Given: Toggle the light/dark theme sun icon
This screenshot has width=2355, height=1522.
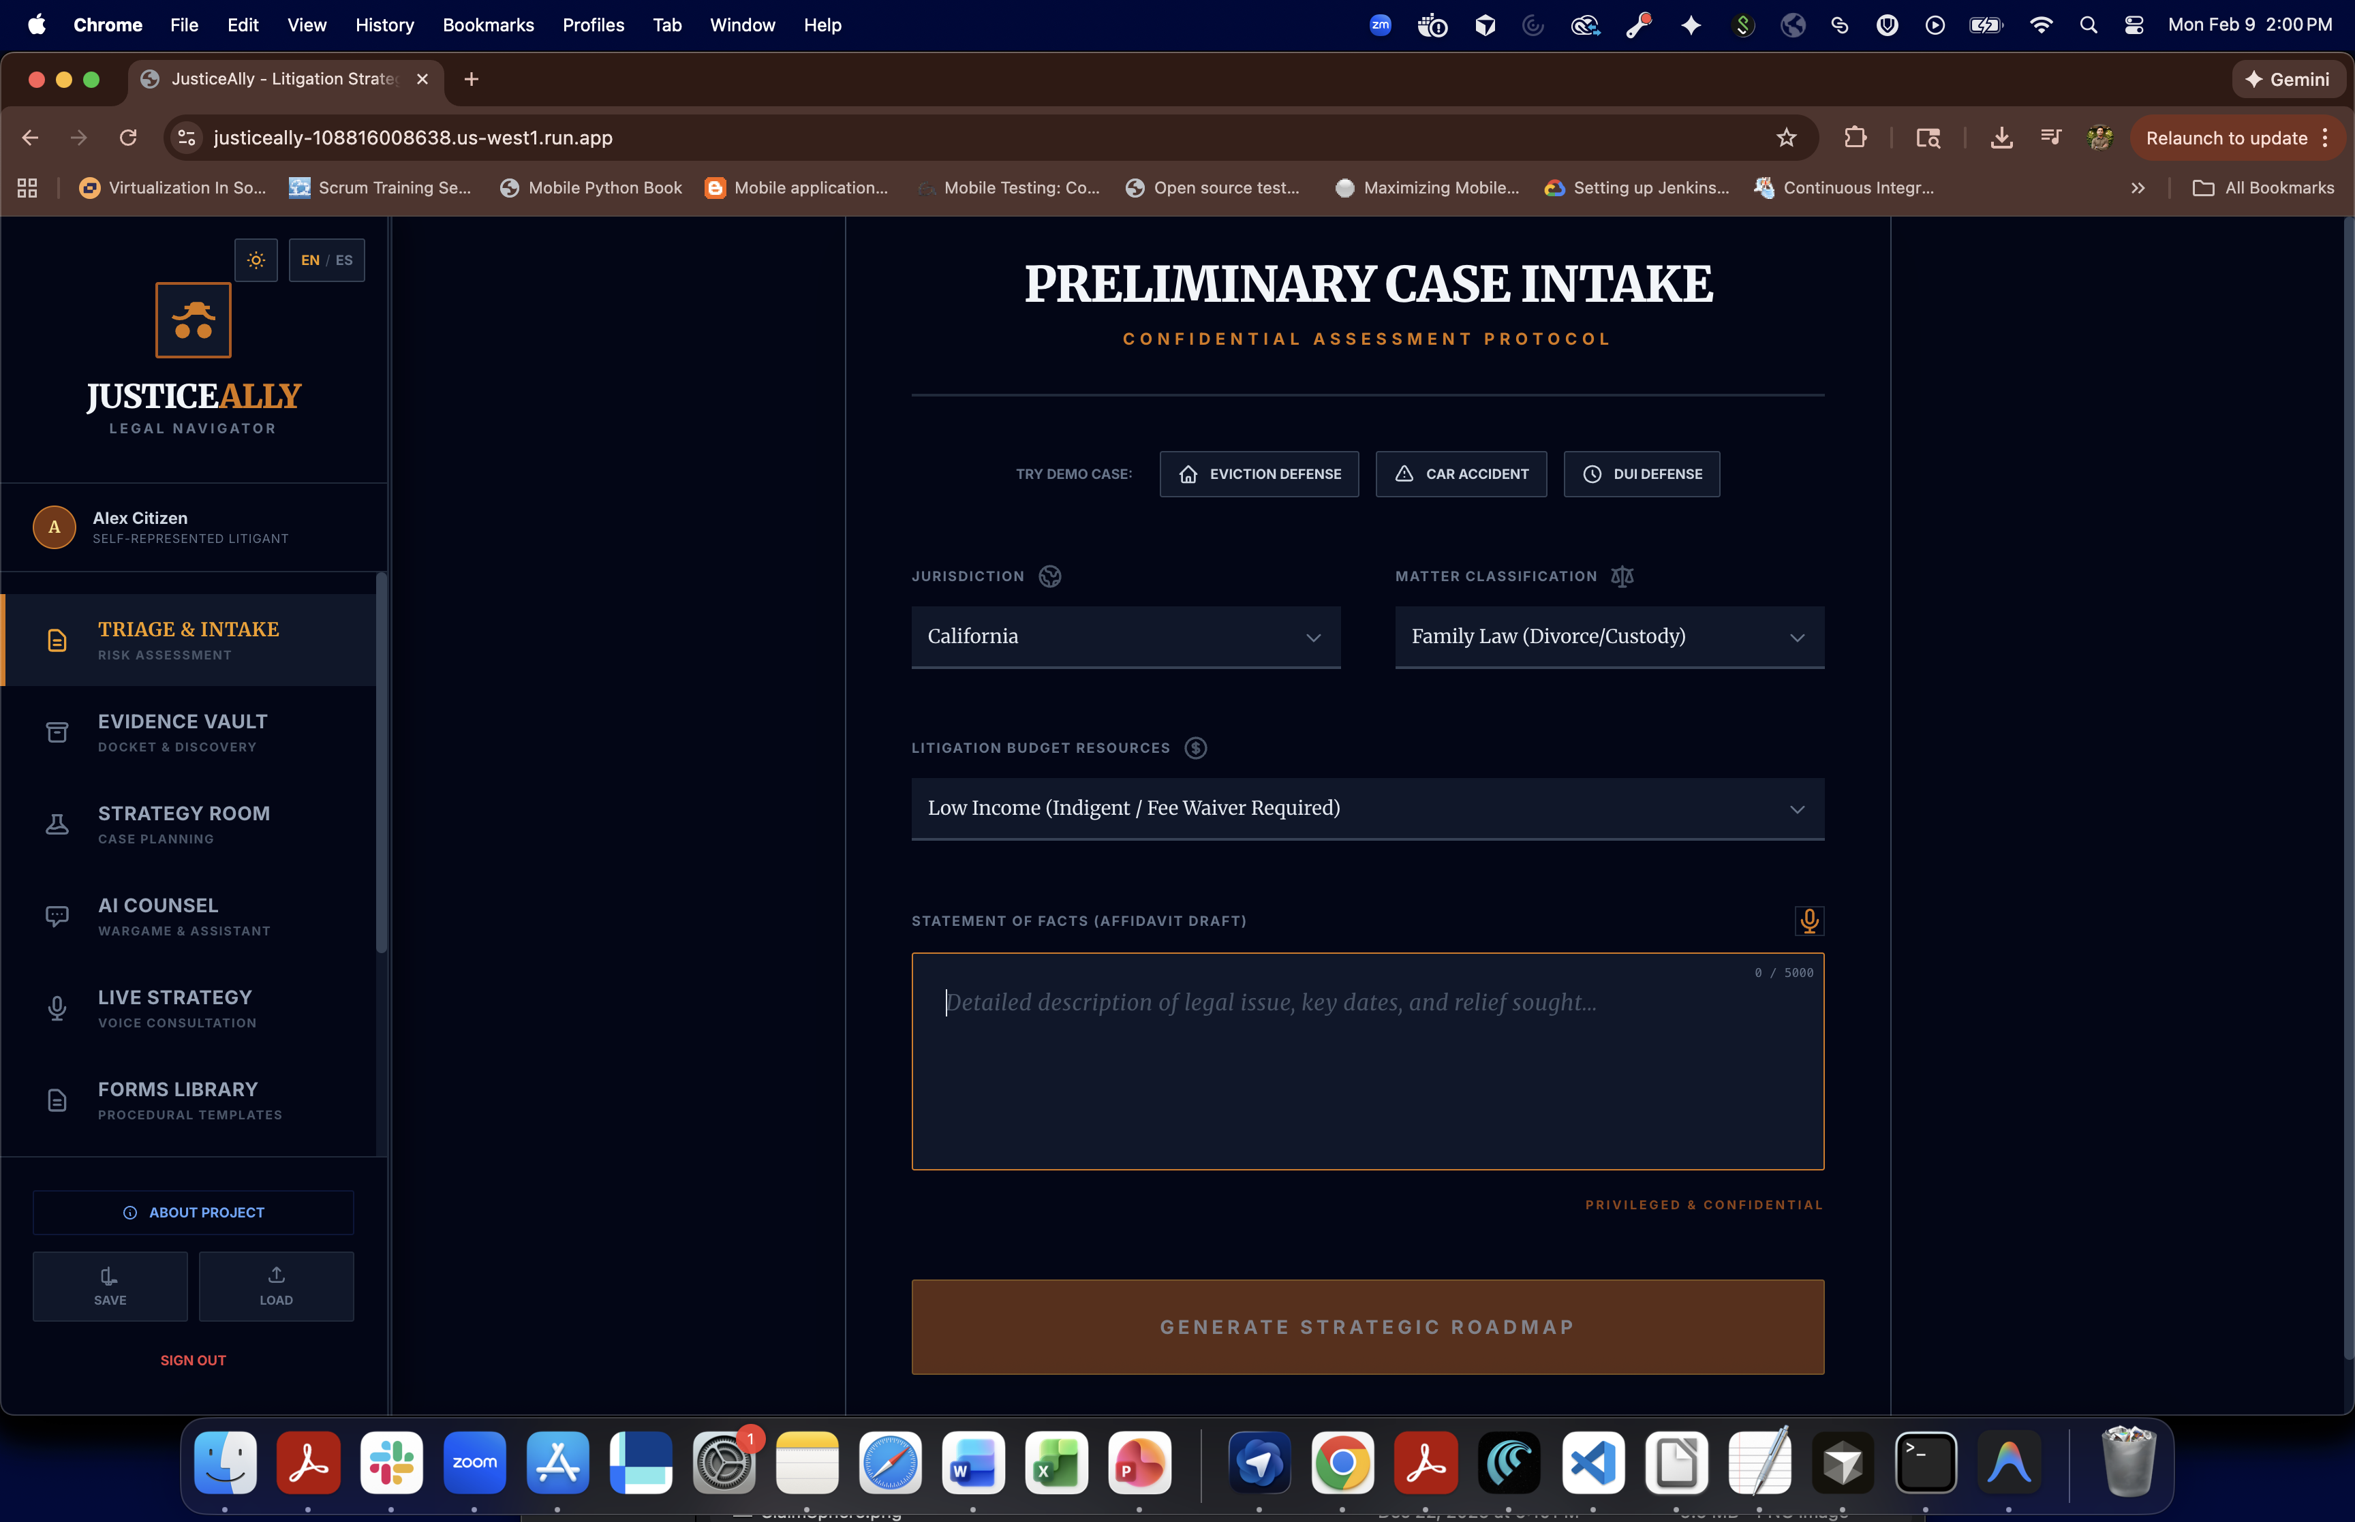Looking at the screenshot, I should [256, 260].
